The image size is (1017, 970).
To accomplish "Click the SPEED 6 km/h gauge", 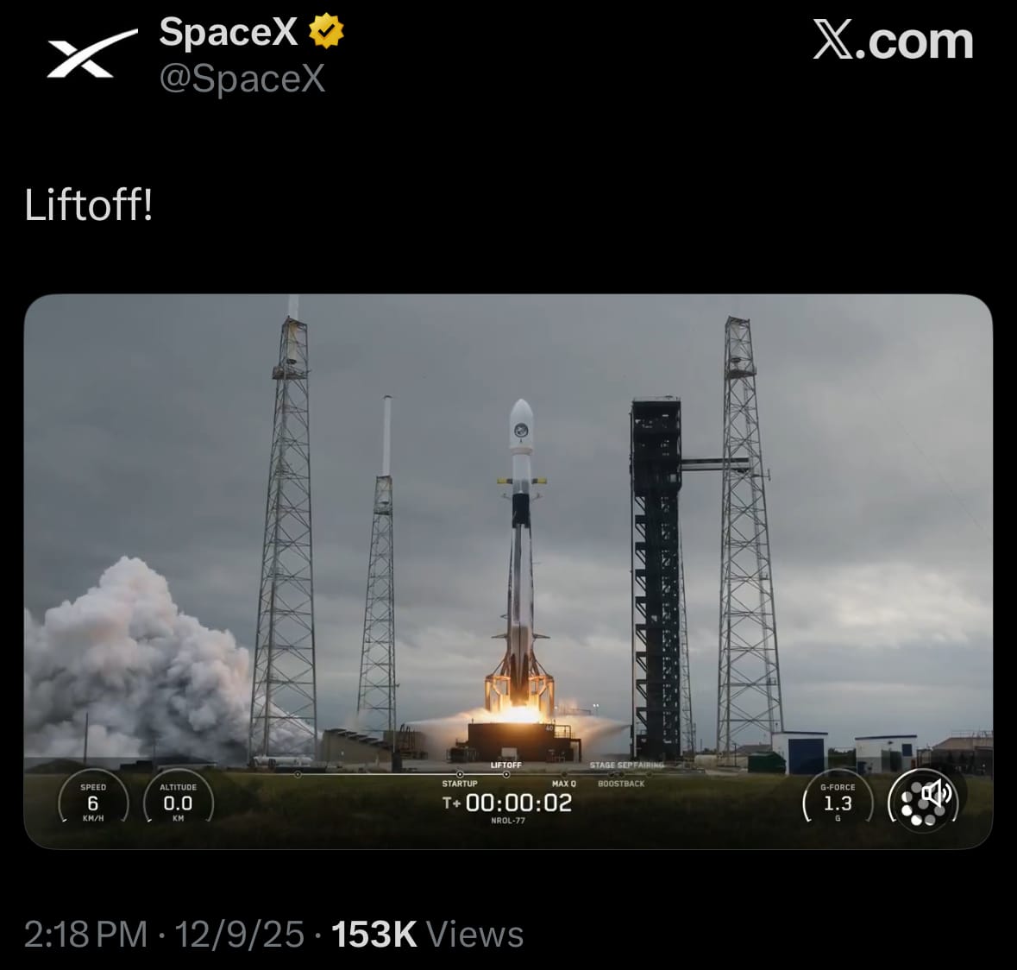I will 93,803.
